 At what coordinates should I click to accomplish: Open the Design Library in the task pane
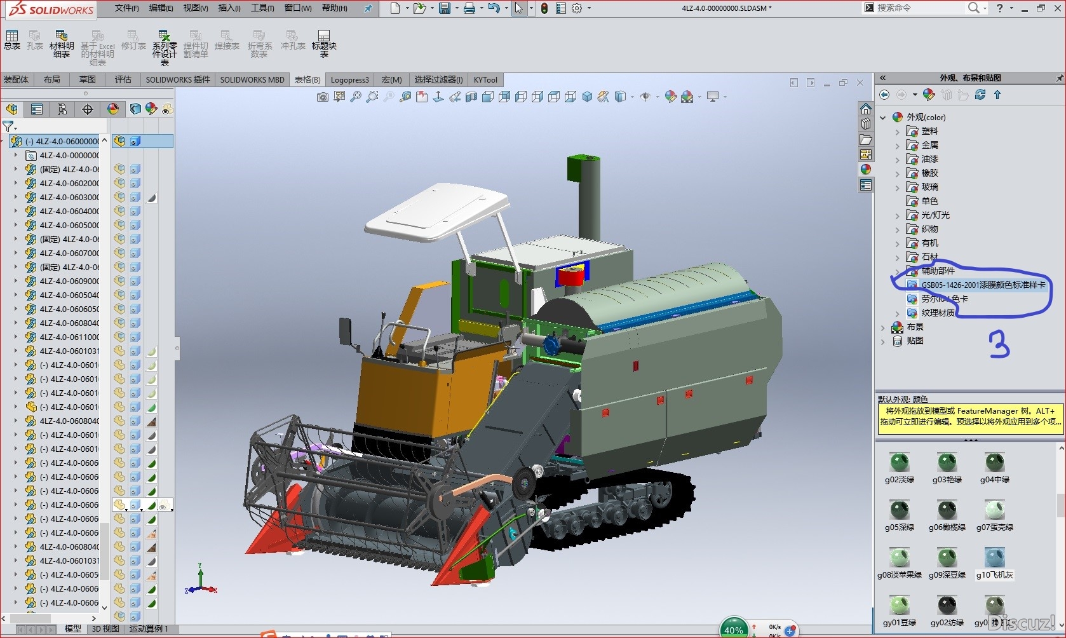(x=866, y=124)
